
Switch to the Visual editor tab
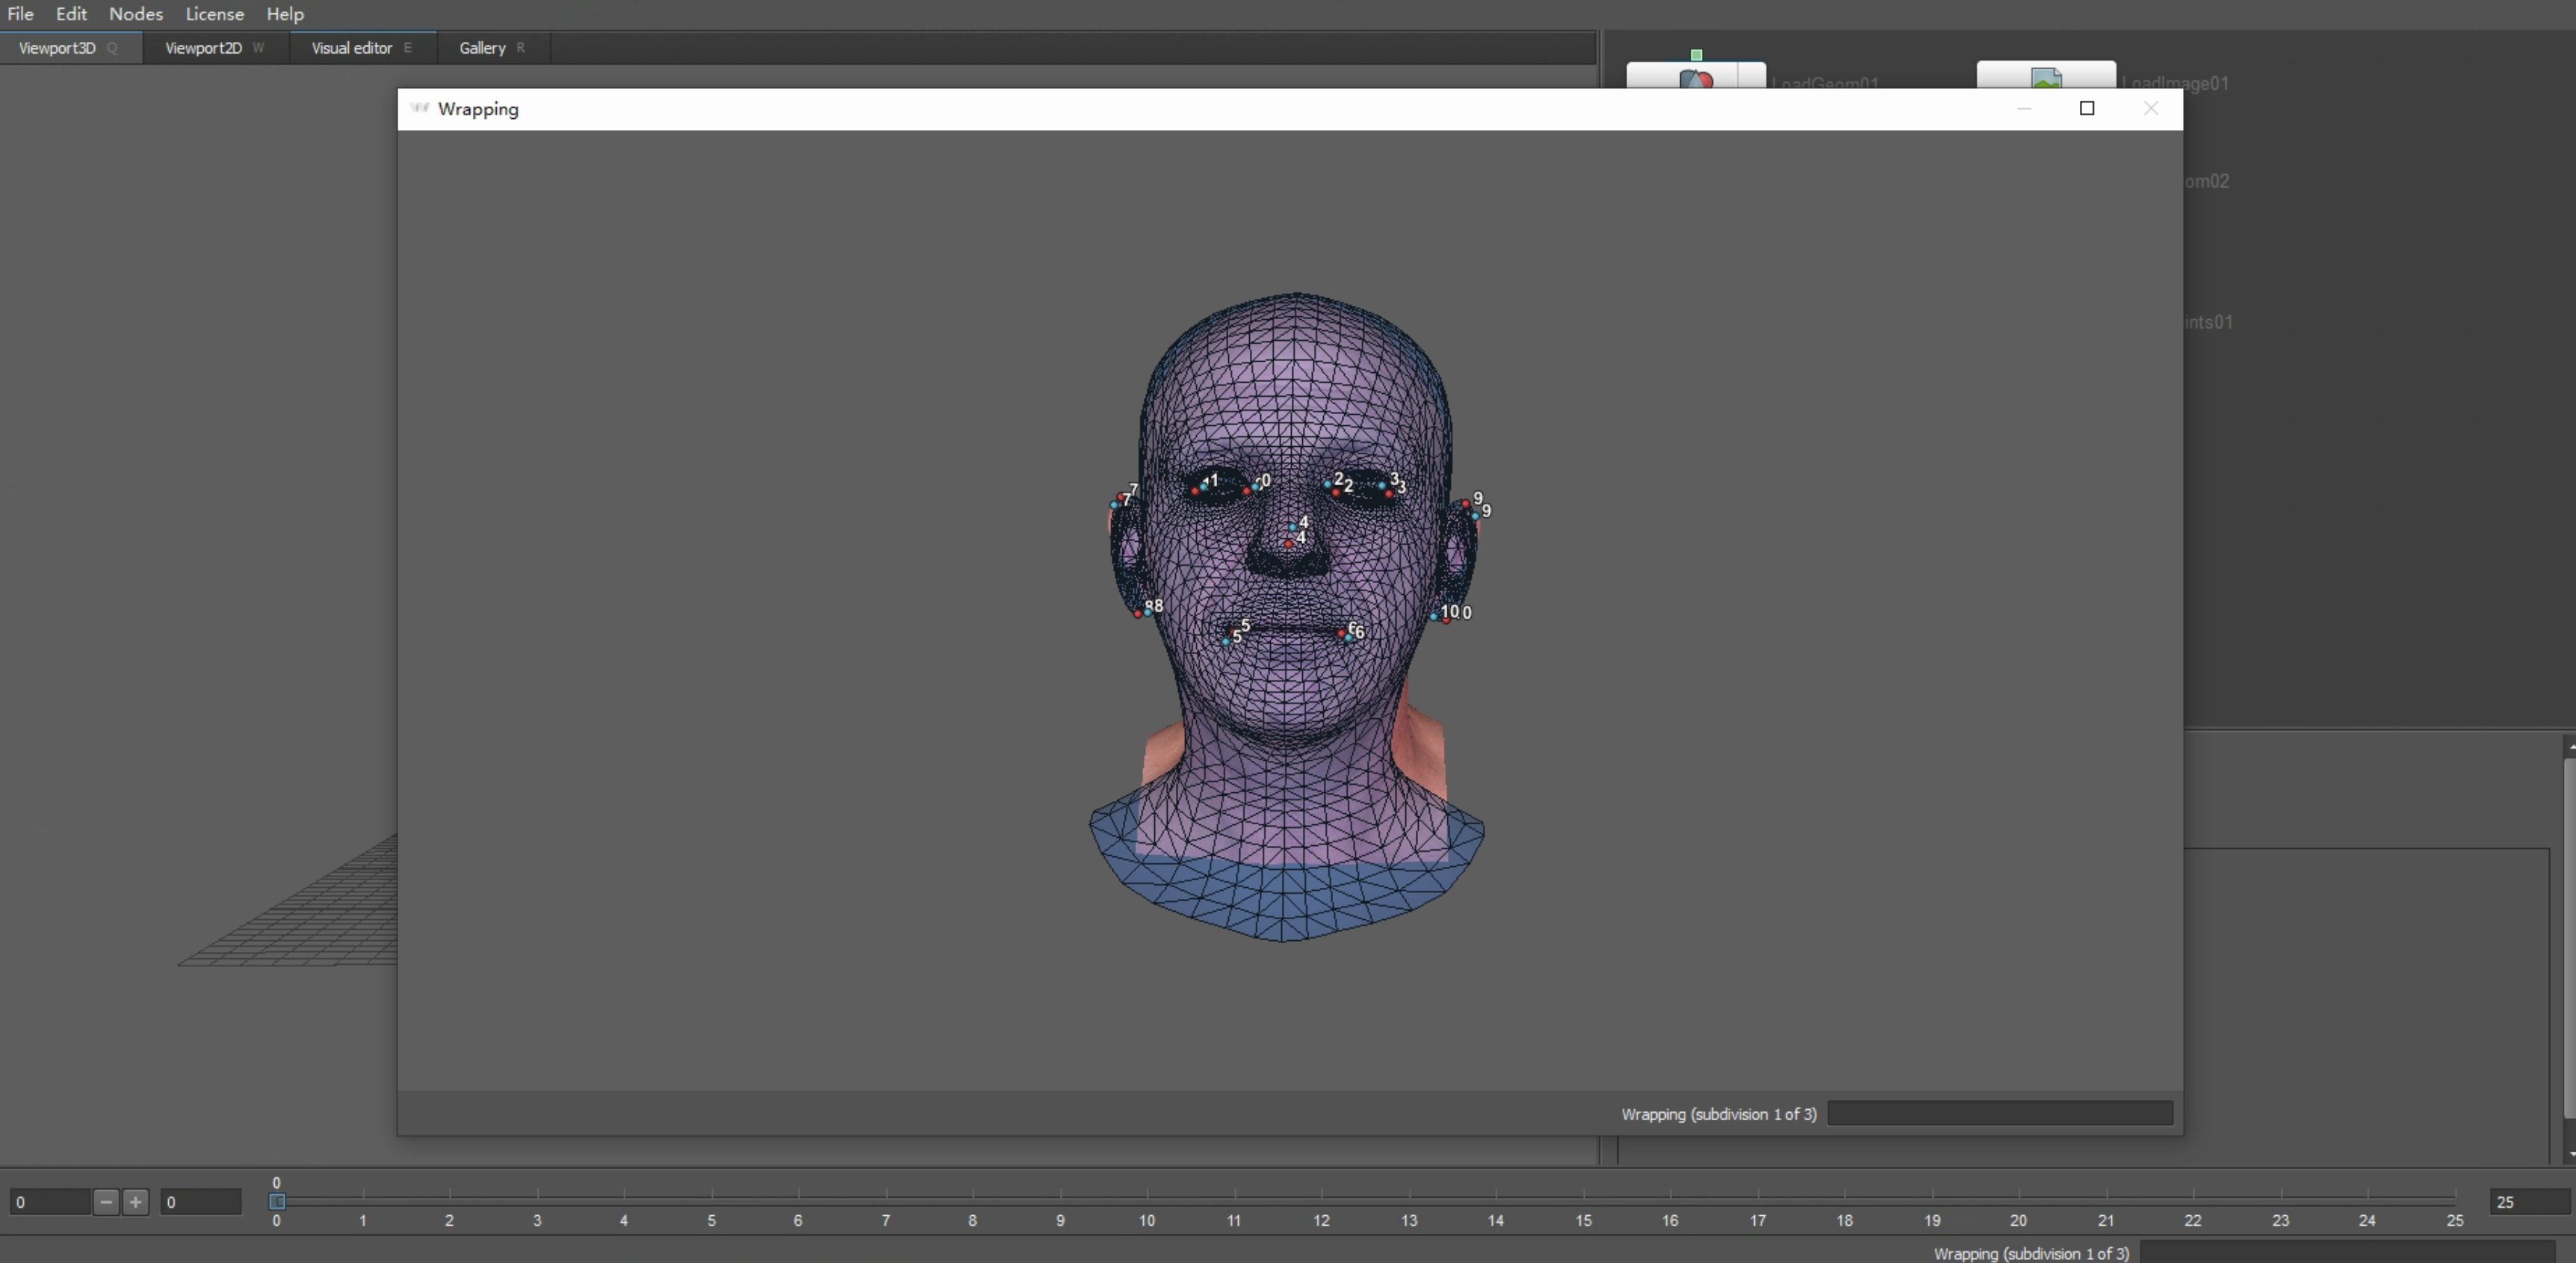point(351,48)
